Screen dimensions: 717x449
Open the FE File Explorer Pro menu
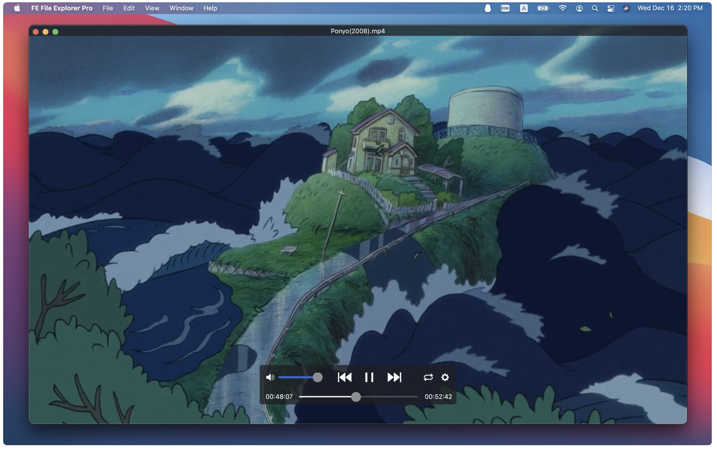click(x=62, y=8)
